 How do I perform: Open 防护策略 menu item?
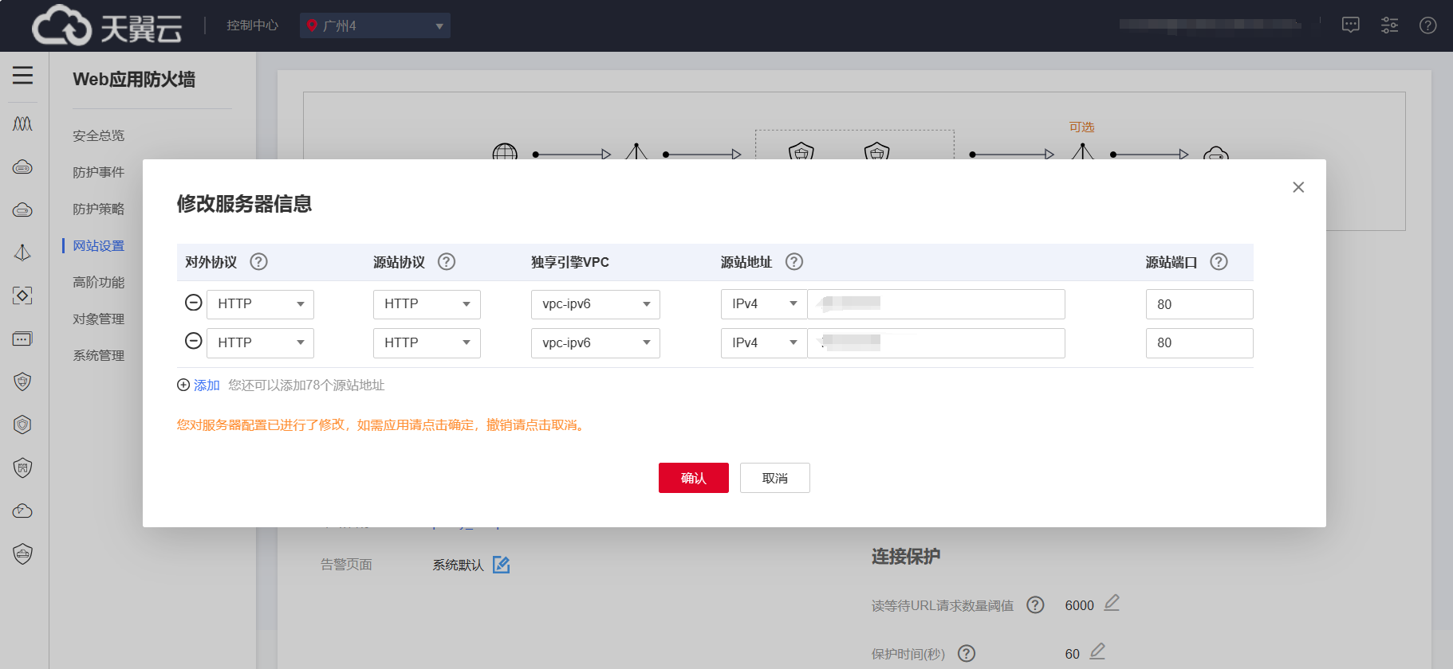(x=98, y=209)
